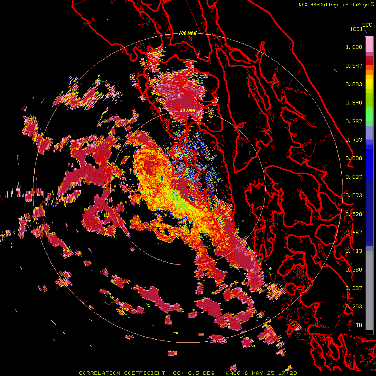Select the 0.307 scale value

coord(354,288)
